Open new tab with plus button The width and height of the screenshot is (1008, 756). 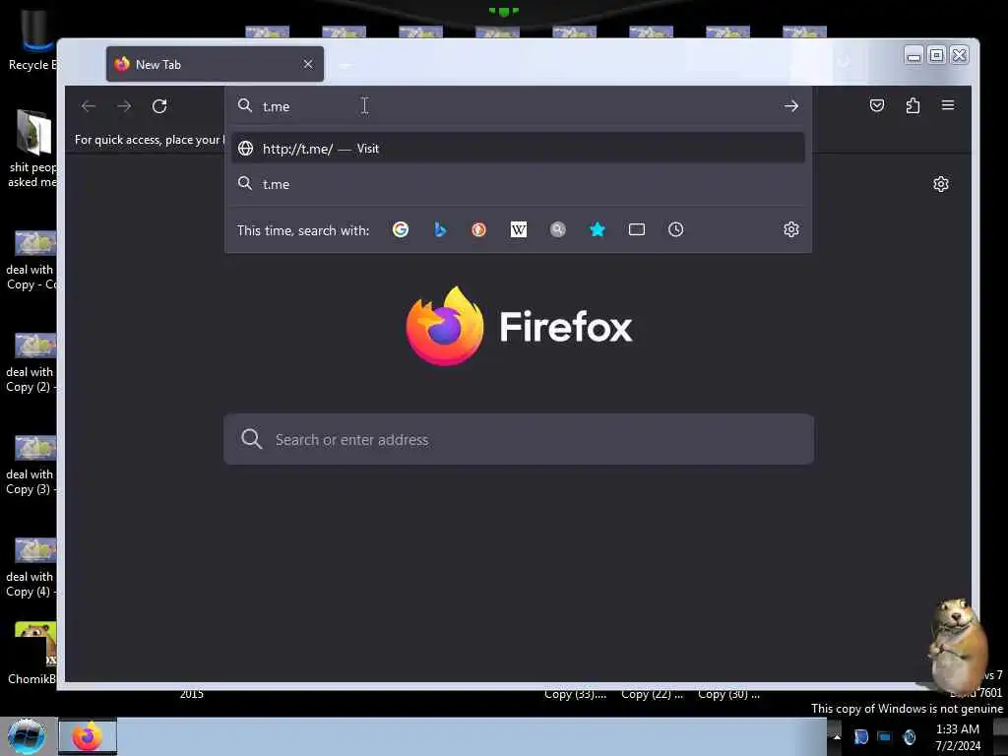coord(345,65)
